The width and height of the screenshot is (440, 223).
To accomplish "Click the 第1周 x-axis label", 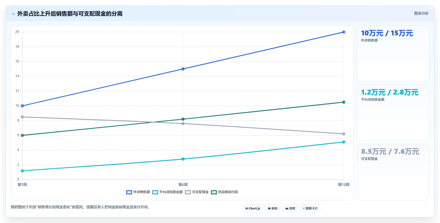I will (22, 185).
